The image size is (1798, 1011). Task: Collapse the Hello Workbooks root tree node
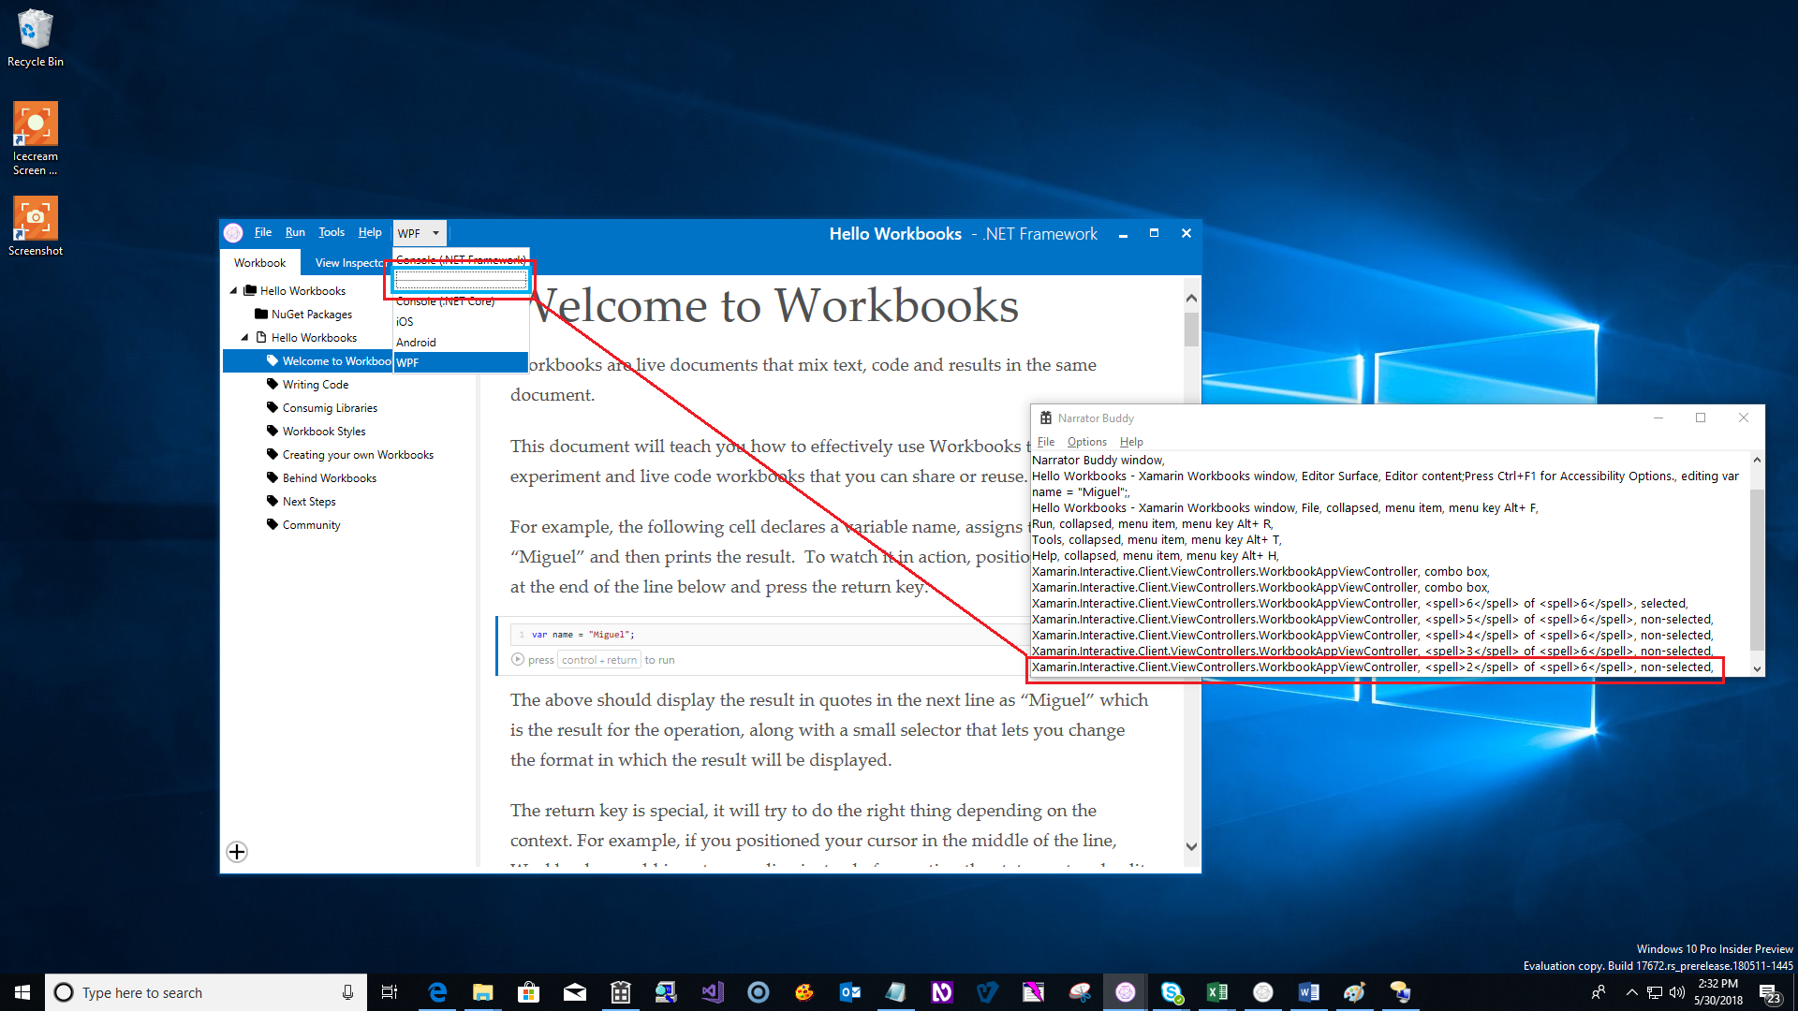pyautogui.click(x=233, y=291)
